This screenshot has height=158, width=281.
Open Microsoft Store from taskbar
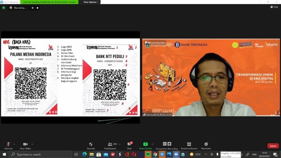[x=99, y=154]
